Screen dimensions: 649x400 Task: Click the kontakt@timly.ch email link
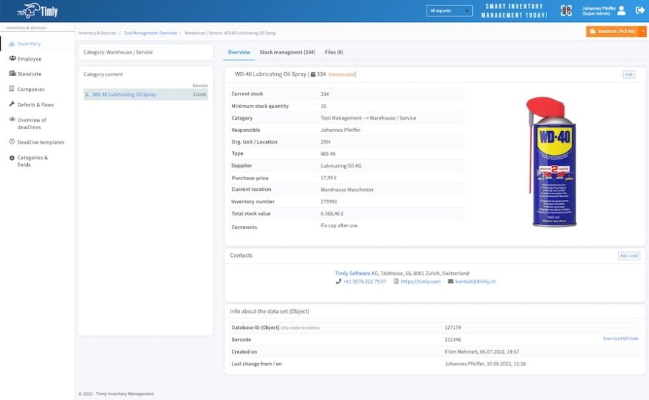point(475,281)
